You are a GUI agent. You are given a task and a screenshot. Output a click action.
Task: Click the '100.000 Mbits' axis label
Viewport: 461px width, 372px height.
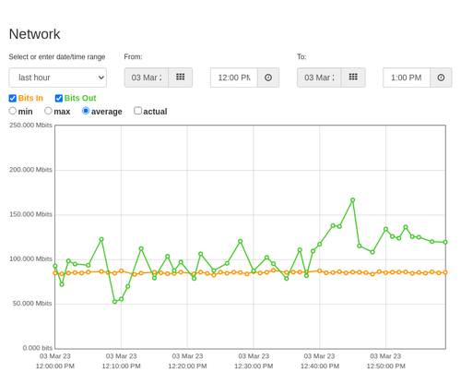point(30,259)
